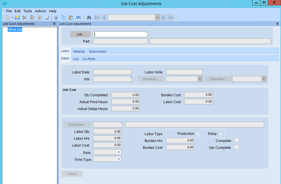Open the Help menu

pyautogui.click(x=53, y=11)
